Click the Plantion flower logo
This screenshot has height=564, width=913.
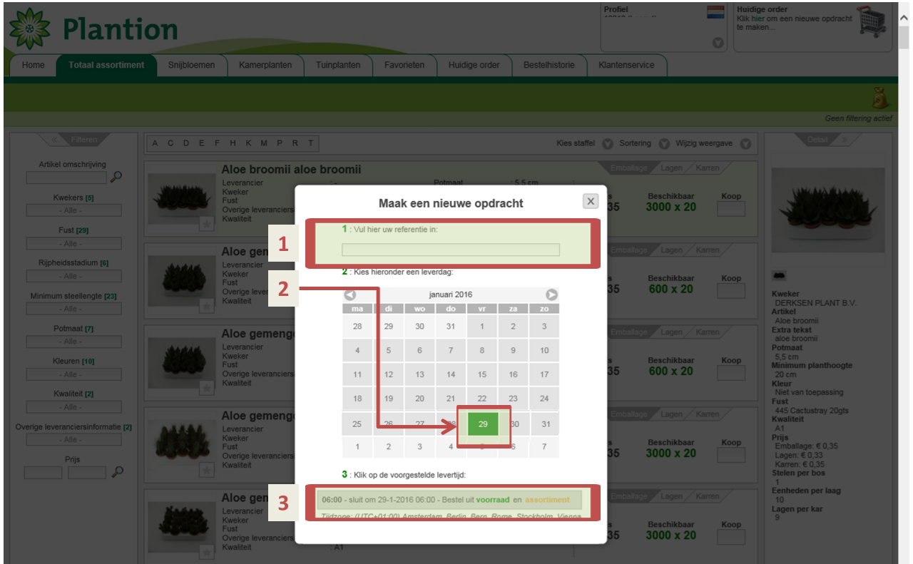pos(30,29)
